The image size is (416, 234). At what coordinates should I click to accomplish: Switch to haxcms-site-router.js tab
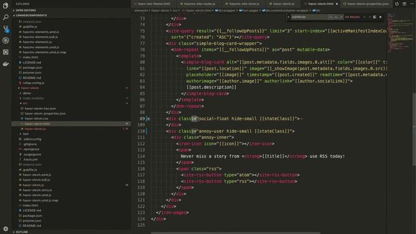[198, 4]
